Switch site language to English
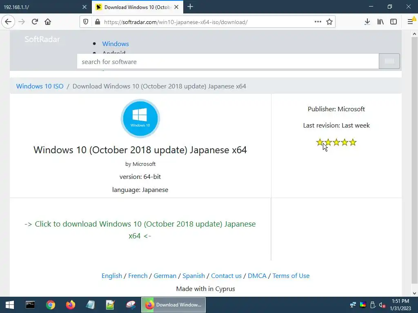Viewport: 418px width, 313px height. tap(112, 276)
